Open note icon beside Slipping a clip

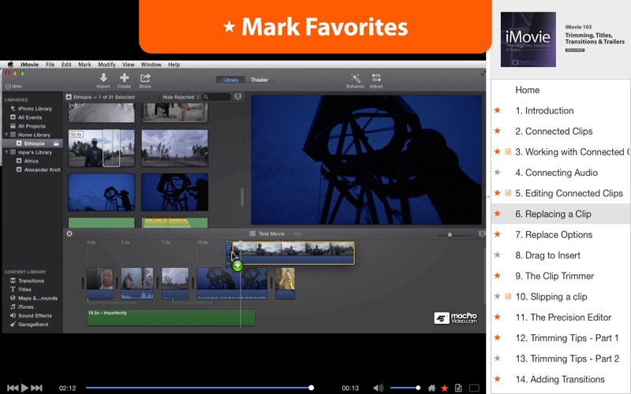click(508, 296)
